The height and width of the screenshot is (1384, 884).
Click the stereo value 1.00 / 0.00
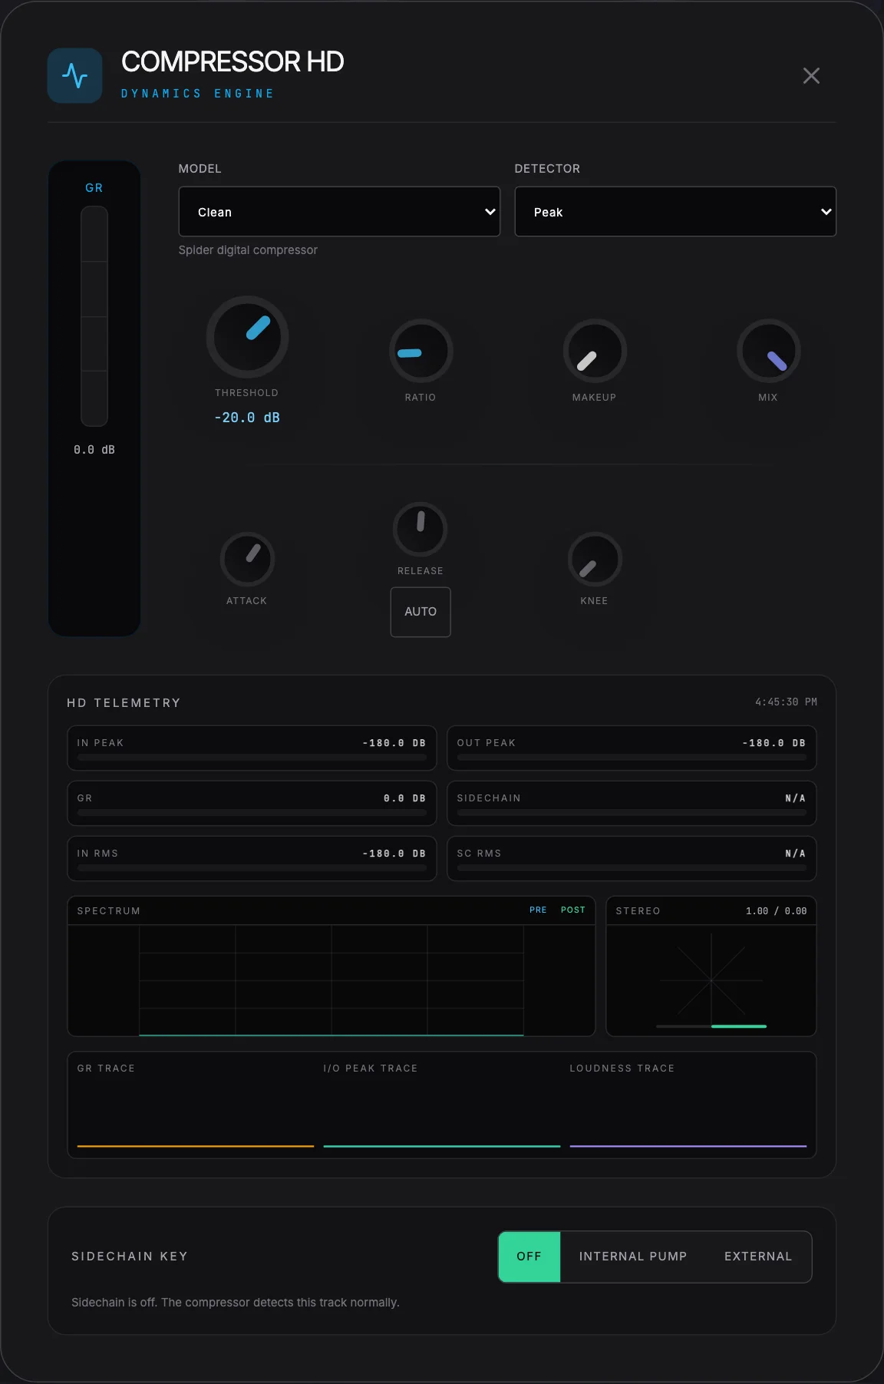point(777,911)
